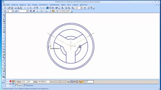
Task: Toggle the t1 point fixed checkbox
Action: [x=18, y=82]
